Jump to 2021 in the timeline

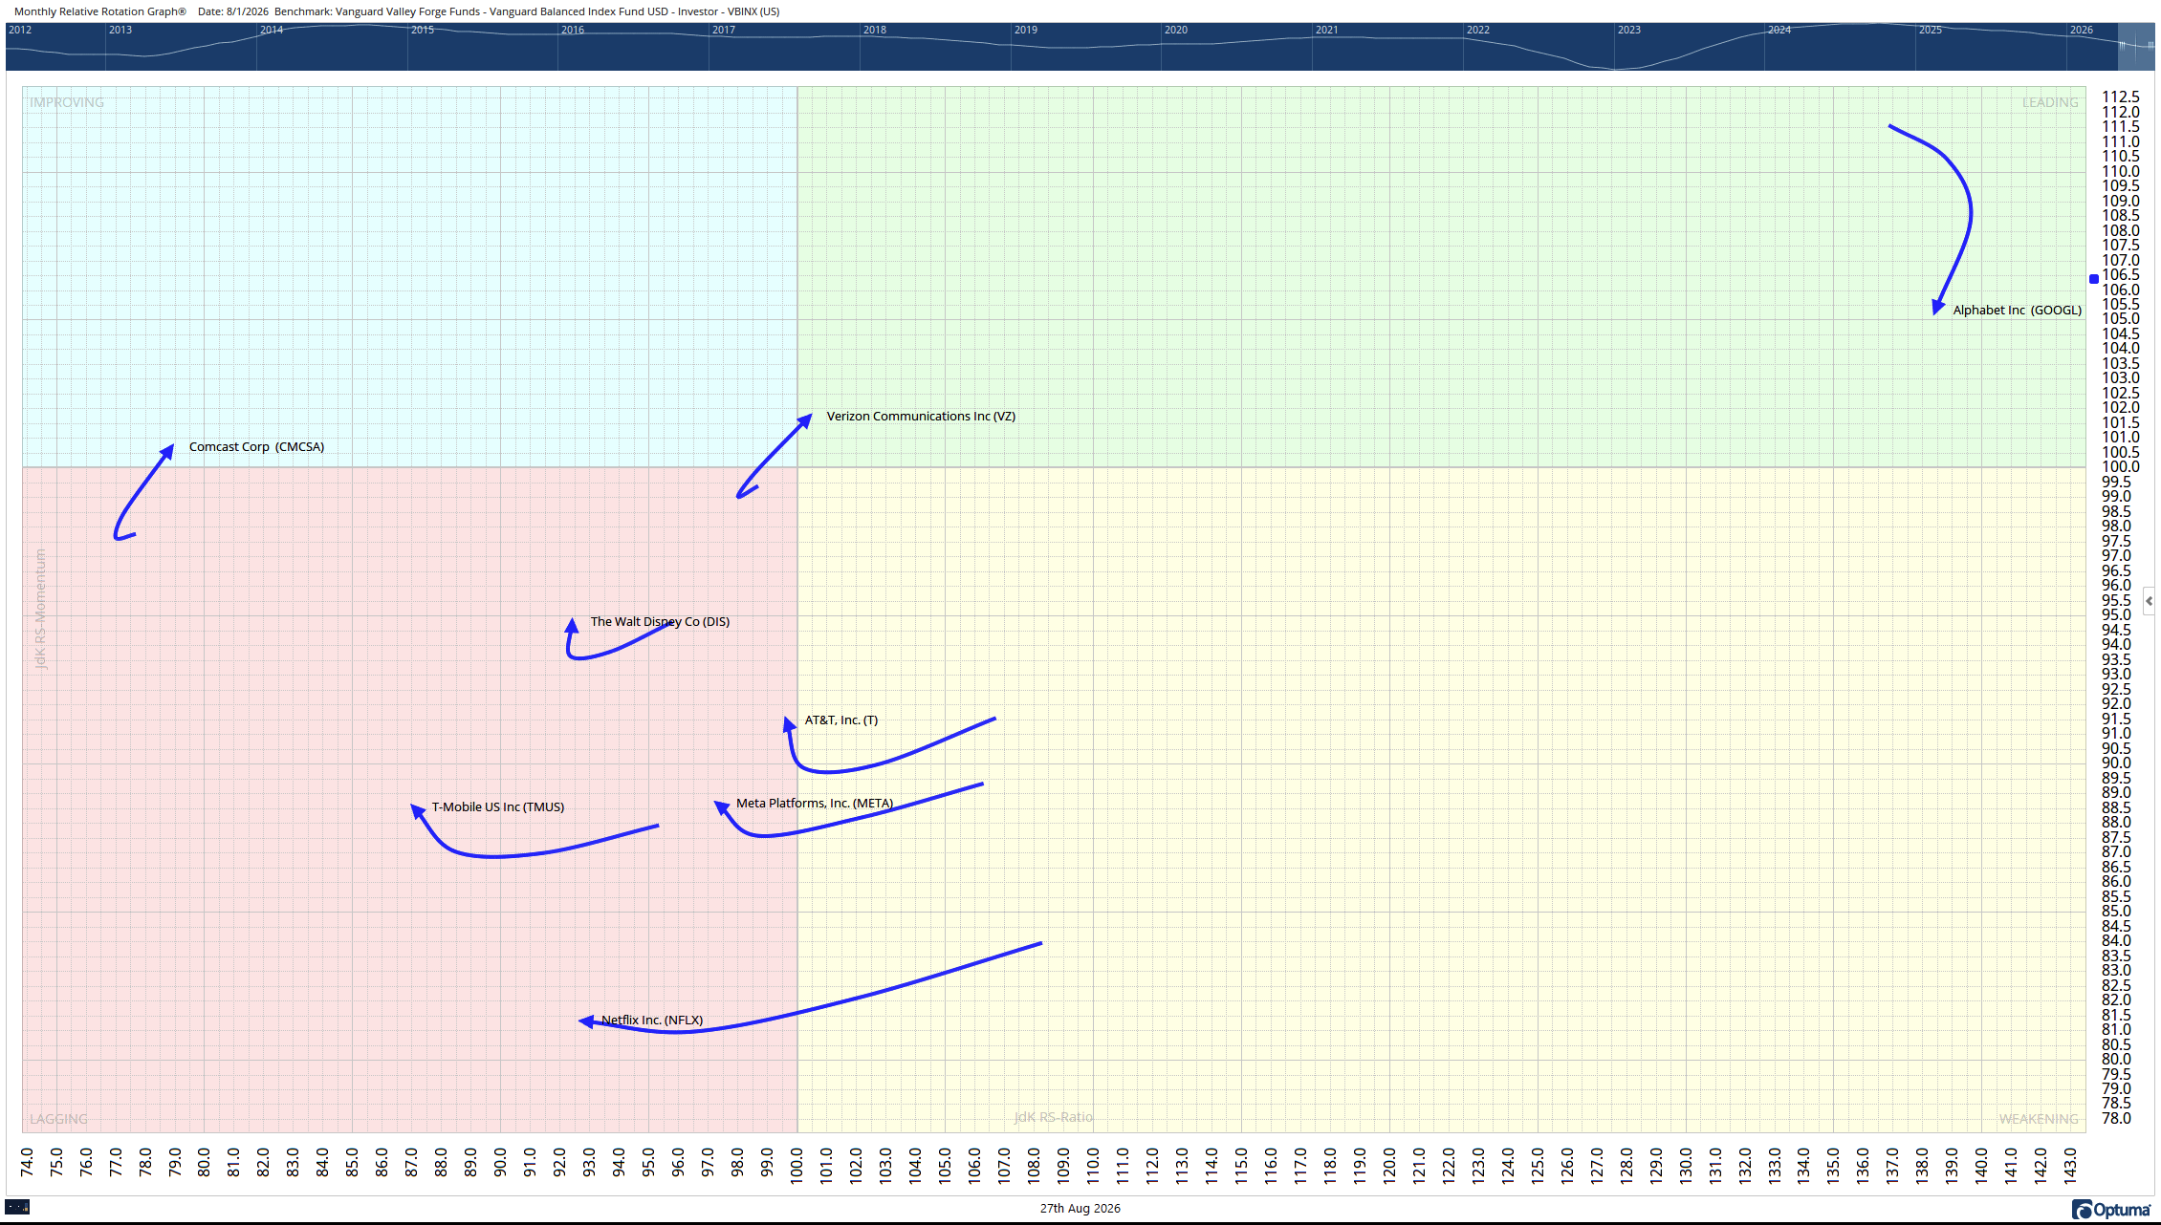click(1327, 30)
